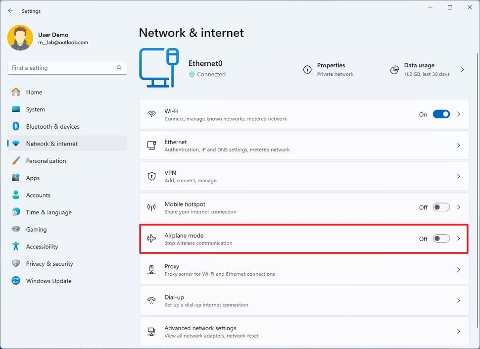The width and height of the screenshot is (480, 349).
Task: Open the VPN shield icon
Action: coord(151,176)
